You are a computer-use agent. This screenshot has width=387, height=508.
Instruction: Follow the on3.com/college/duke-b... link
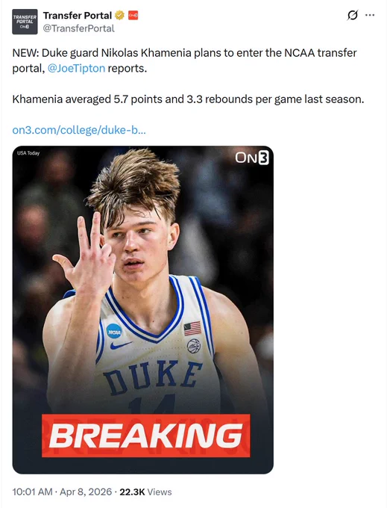79,130
